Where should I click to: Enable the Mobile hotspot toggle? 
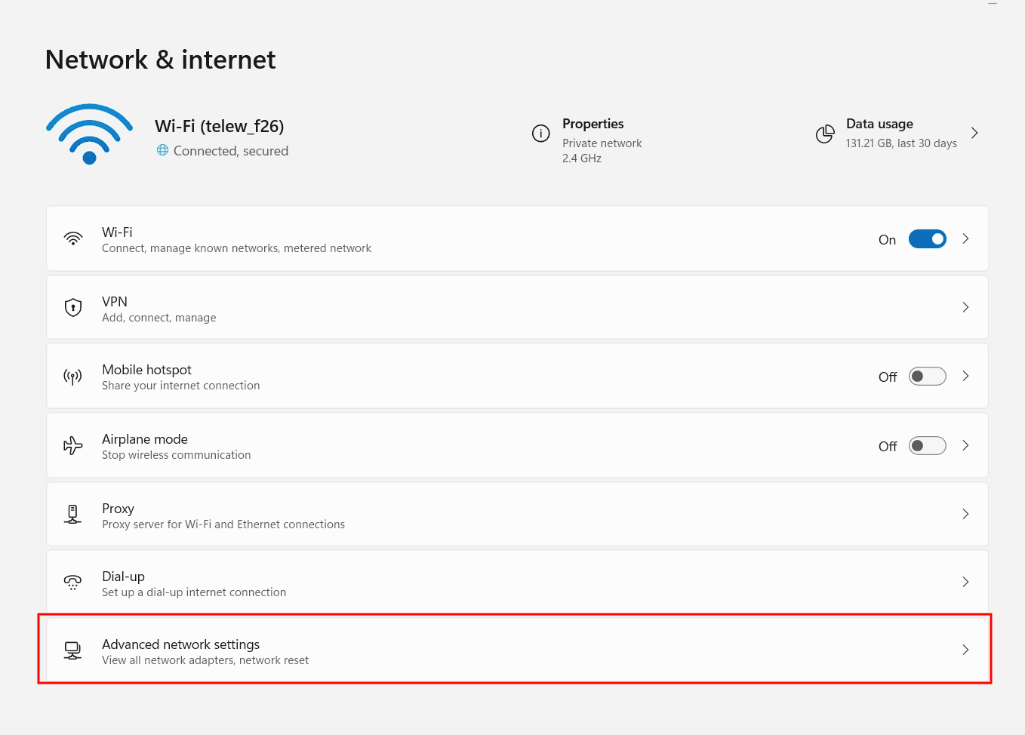point(927,376)
